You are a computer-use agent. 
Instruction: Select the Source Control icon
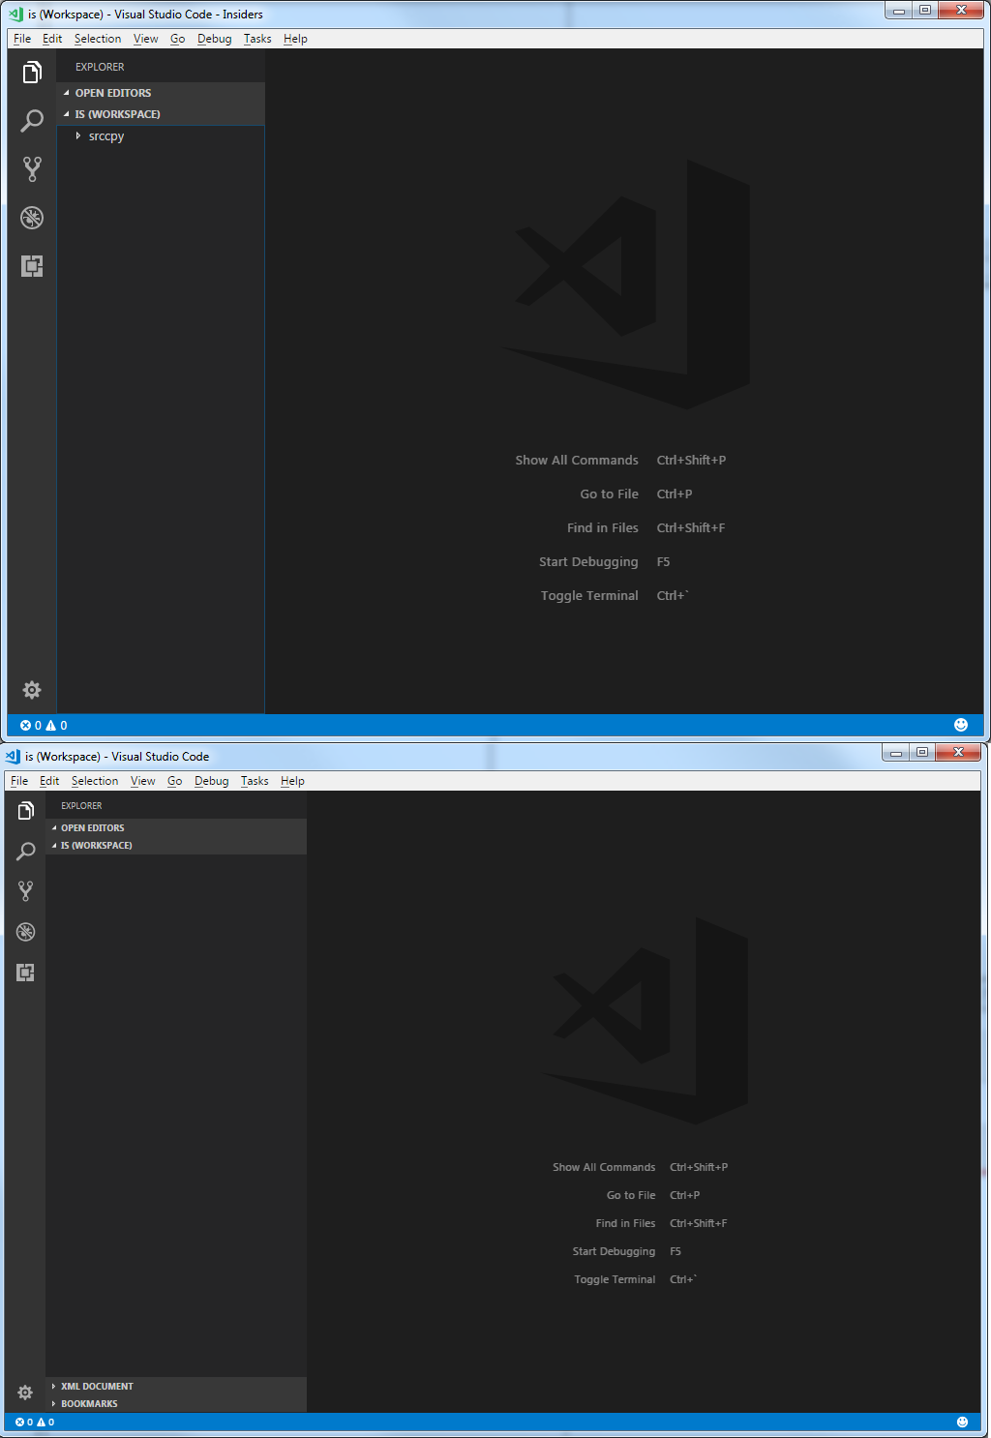[32, 168]
